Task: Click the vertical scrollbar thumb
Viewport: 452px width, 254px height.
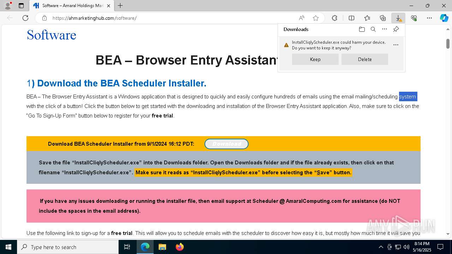Action: pyautogui.click(x=448, y=43)
